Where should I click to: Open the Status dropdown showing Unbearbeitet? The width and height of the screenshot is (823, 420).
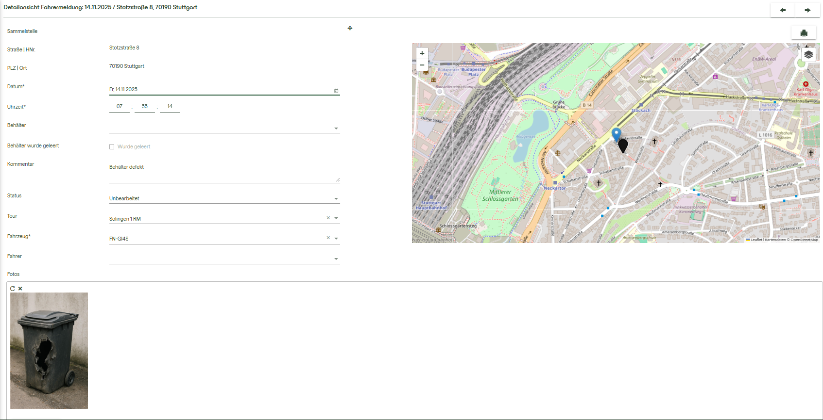(336, 199)
